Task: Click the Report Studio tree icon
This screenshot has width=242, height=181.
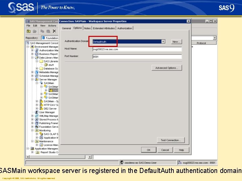Action: coord(38,152)
